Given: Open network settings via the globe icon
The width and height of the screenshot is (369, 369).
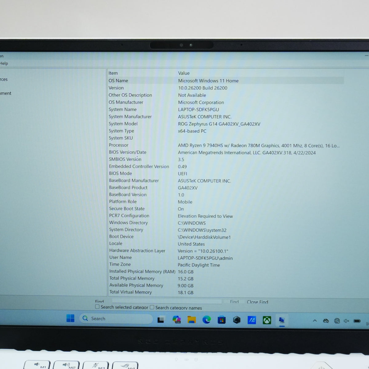Looking at the screenshot, I should pyautogui.click(x=337, y=321).
